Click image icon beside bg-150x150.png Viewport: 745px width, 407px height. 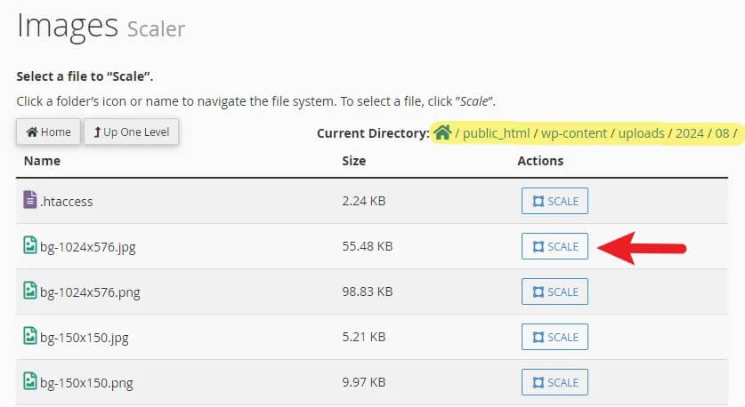click(x=30, y=382)
